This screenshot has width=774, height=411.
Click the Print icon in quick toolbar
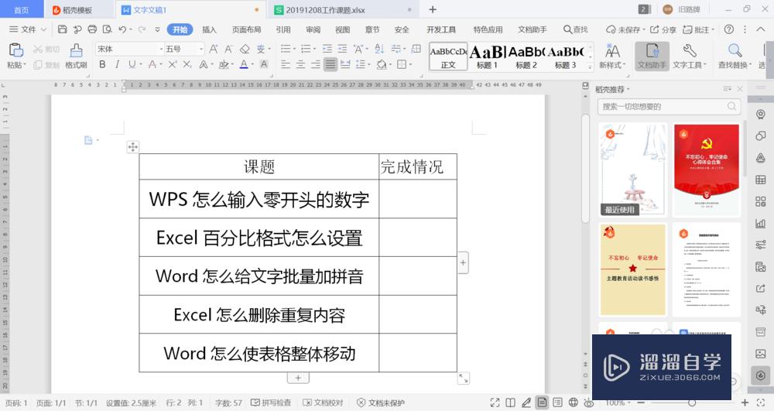point(92,29)
